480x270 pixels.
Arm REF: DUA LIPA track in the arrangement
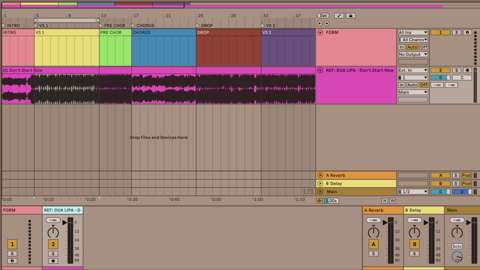[x=467, y=70]
